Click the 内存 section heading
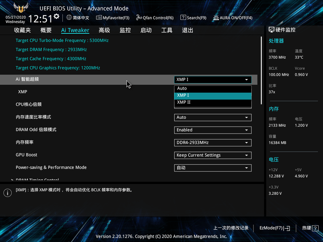323x242 pixels. click(273, 109)
